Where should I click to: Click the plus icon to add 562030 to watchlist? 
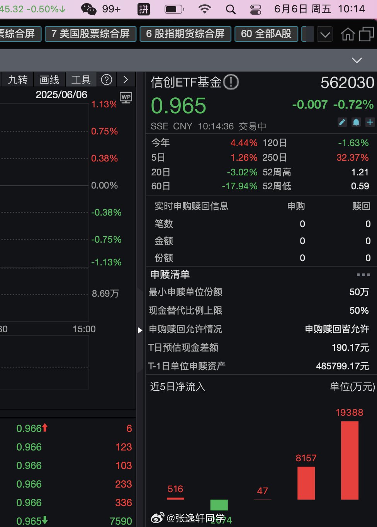370,122
